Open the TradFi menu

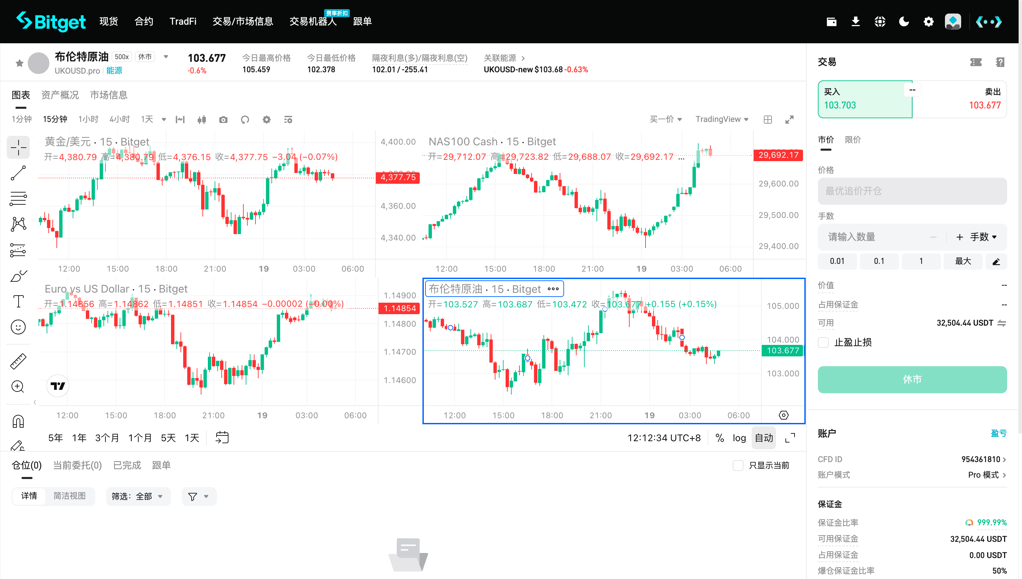(x=183, y=22)
